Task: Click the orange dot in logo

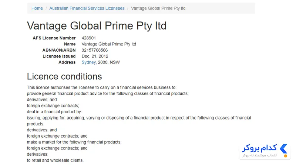Action: coord(286,156)
